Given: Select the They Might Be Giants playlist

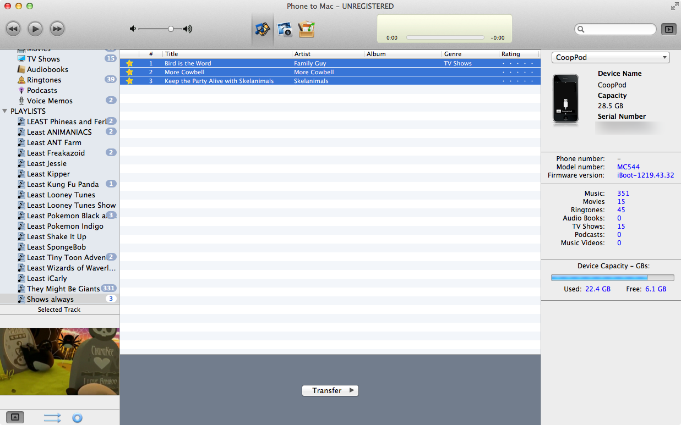Looking at the screenshot, I should [x=63, y=289].
